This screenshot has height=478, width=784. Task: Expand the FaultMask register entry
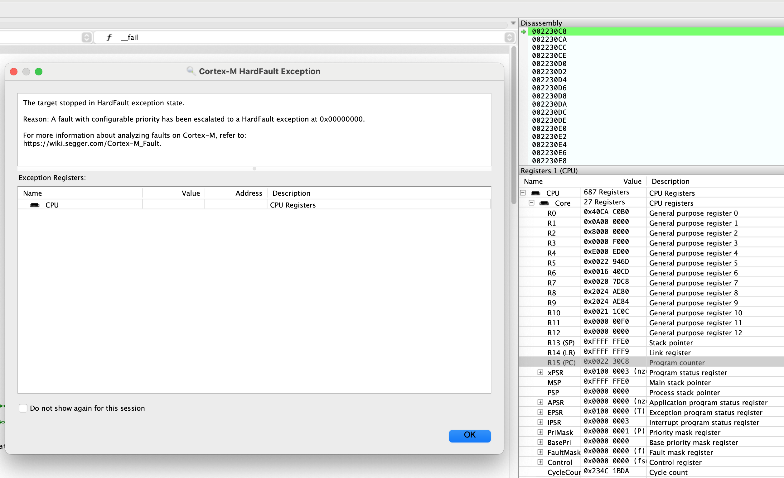click(x=540, y=452)
